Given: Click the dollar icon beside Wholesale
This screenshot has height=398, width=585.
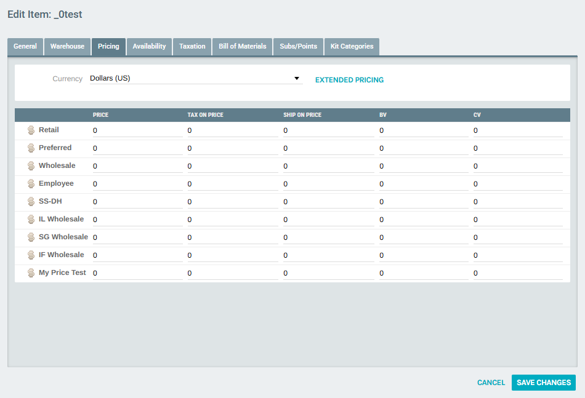Looking at the screenshot, I should pos(31,166).
